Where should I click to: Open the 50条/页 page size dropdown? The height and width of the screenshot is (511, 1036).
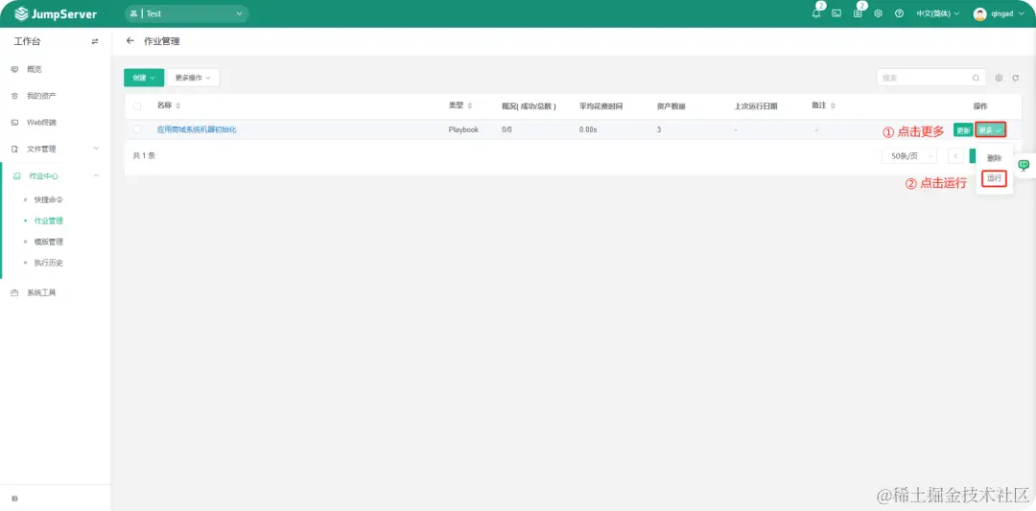909,156
